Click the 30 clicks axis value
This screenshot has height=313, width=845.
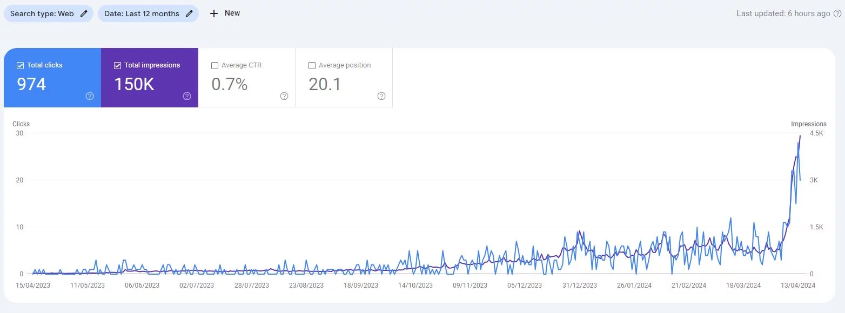[x=19, y=133]
